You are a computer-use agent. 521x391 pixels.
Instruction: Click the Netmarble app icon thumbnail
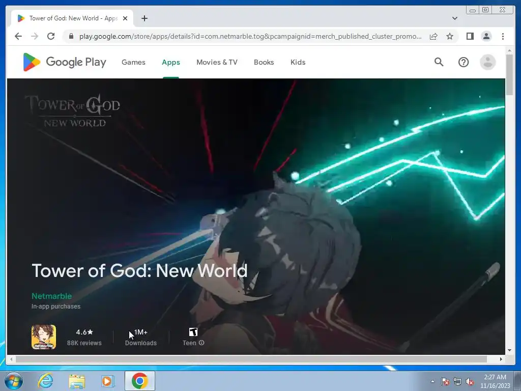(x=44, y=337)
